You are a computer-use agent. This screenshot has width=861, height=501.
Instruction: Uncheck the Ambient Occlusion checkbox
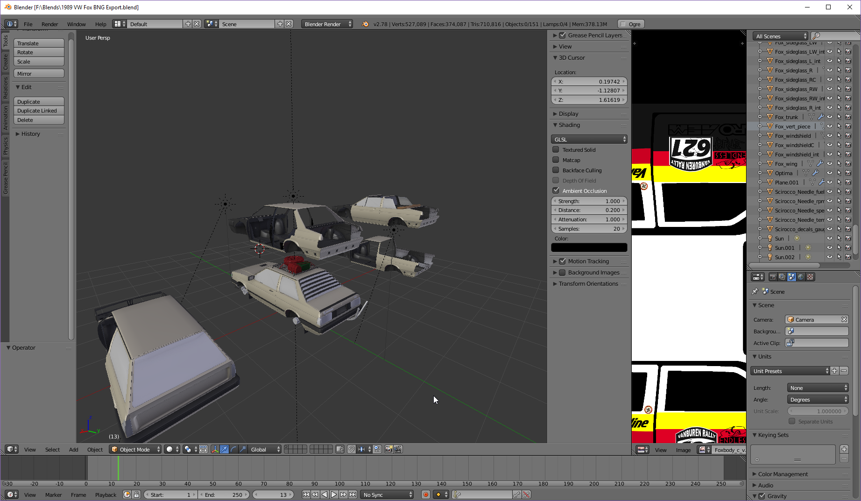(556, 191)
